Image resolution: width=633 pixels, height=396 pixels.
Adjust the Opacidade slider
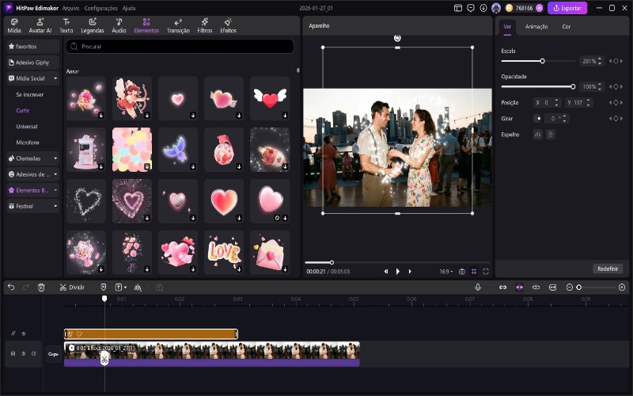(x=538, y=86)
